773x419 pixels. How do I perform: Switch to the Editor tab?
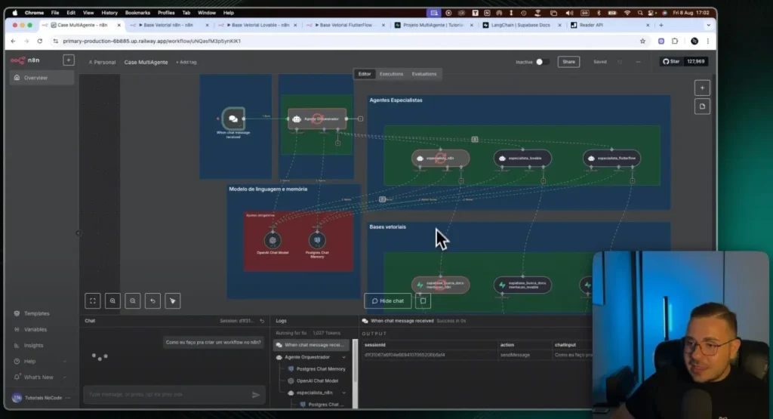click(365, 74)
